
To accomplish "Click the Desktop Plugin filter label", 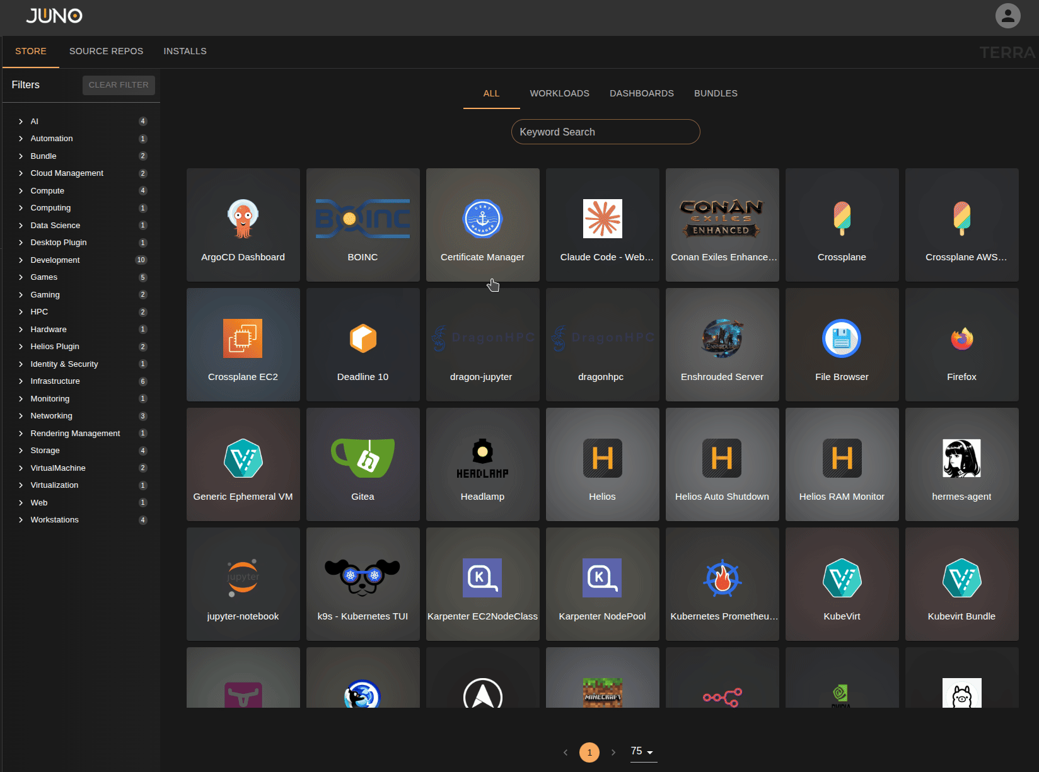I will (x=59, y=243).
